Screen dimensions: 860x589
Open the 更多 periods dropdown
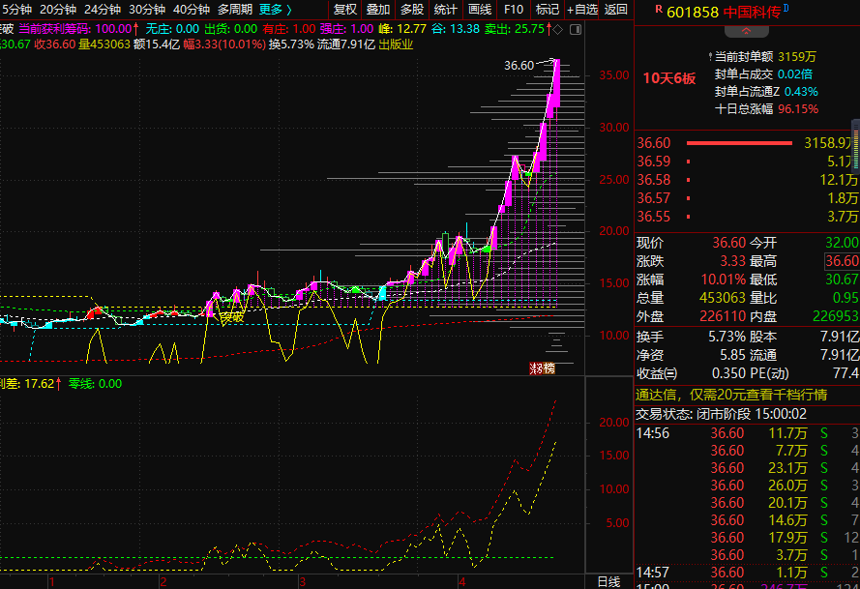pyautogui.click(x=275, y=10)
